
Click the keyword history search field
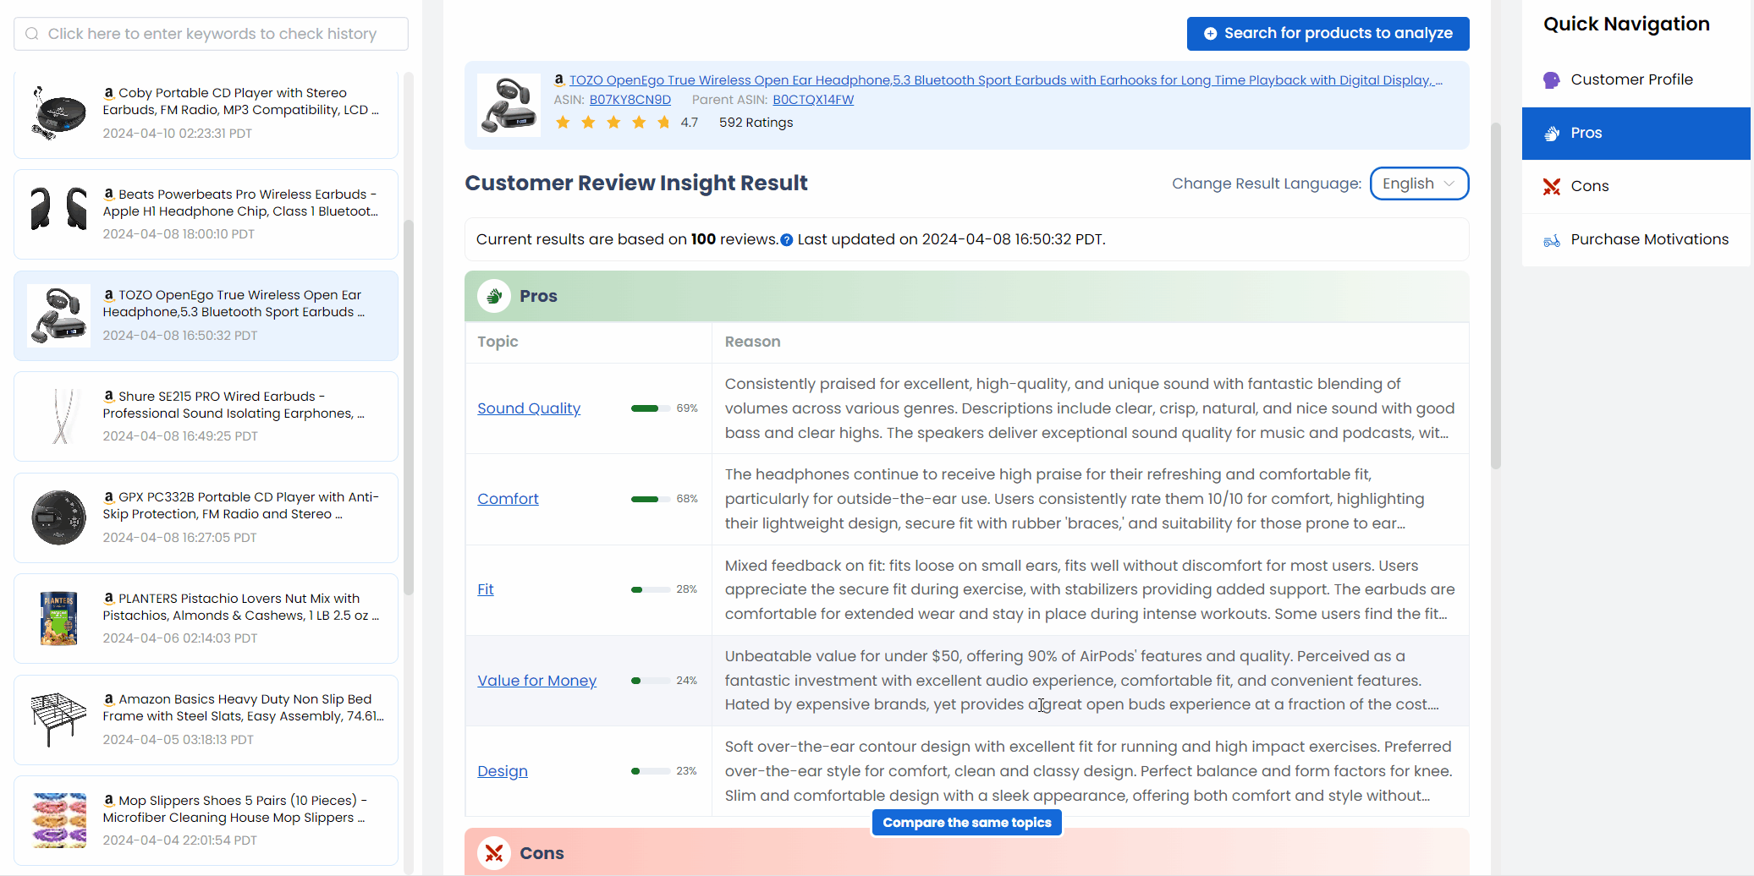211,34
